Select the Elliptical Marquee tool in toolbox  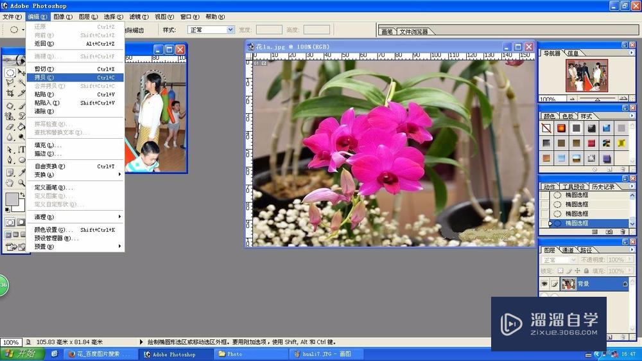10,73
